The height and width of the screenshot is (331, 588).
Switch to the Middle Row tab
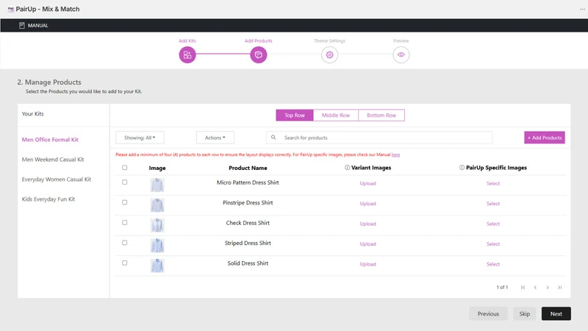[x=336, y=115]
